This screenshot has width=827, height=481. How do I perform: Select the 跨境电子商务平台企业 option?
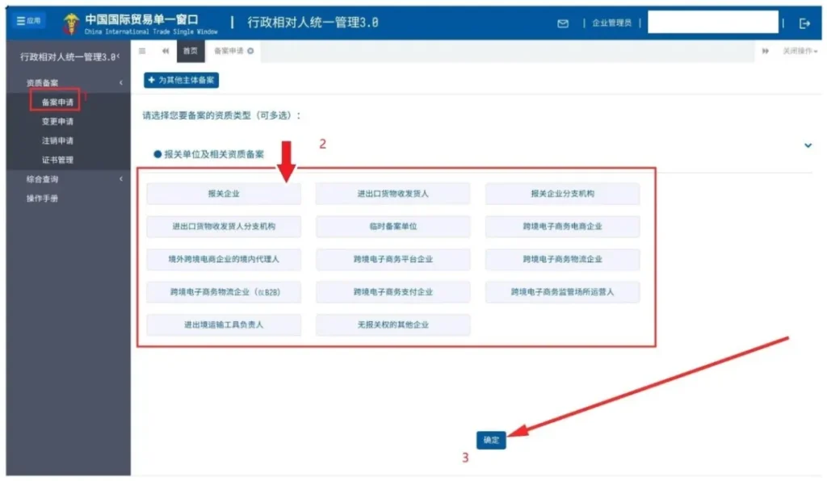point(393,259)
